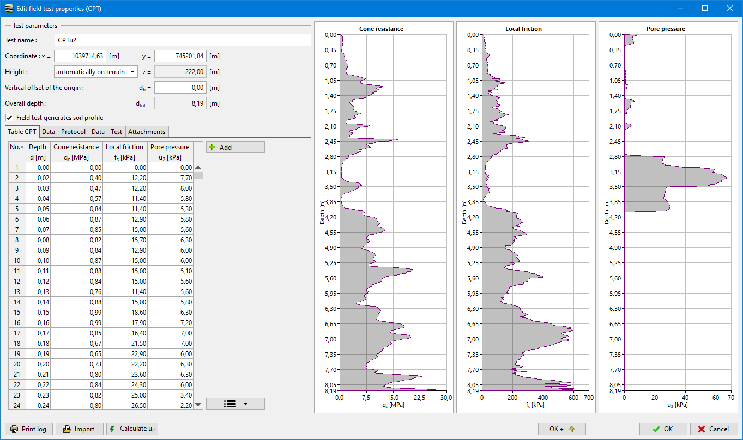Click the Cone resistance column header
Viewport: 743px width, 440px height.
76,152
